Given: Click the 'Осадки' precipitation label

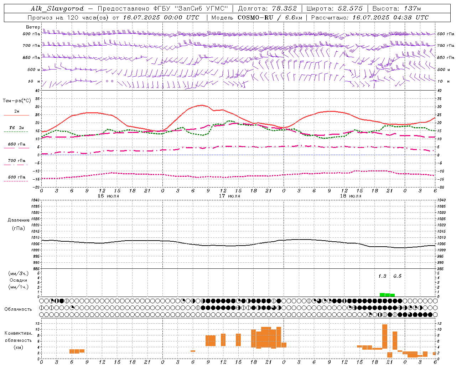Looking at the screenshot, I should pos(19,280).
